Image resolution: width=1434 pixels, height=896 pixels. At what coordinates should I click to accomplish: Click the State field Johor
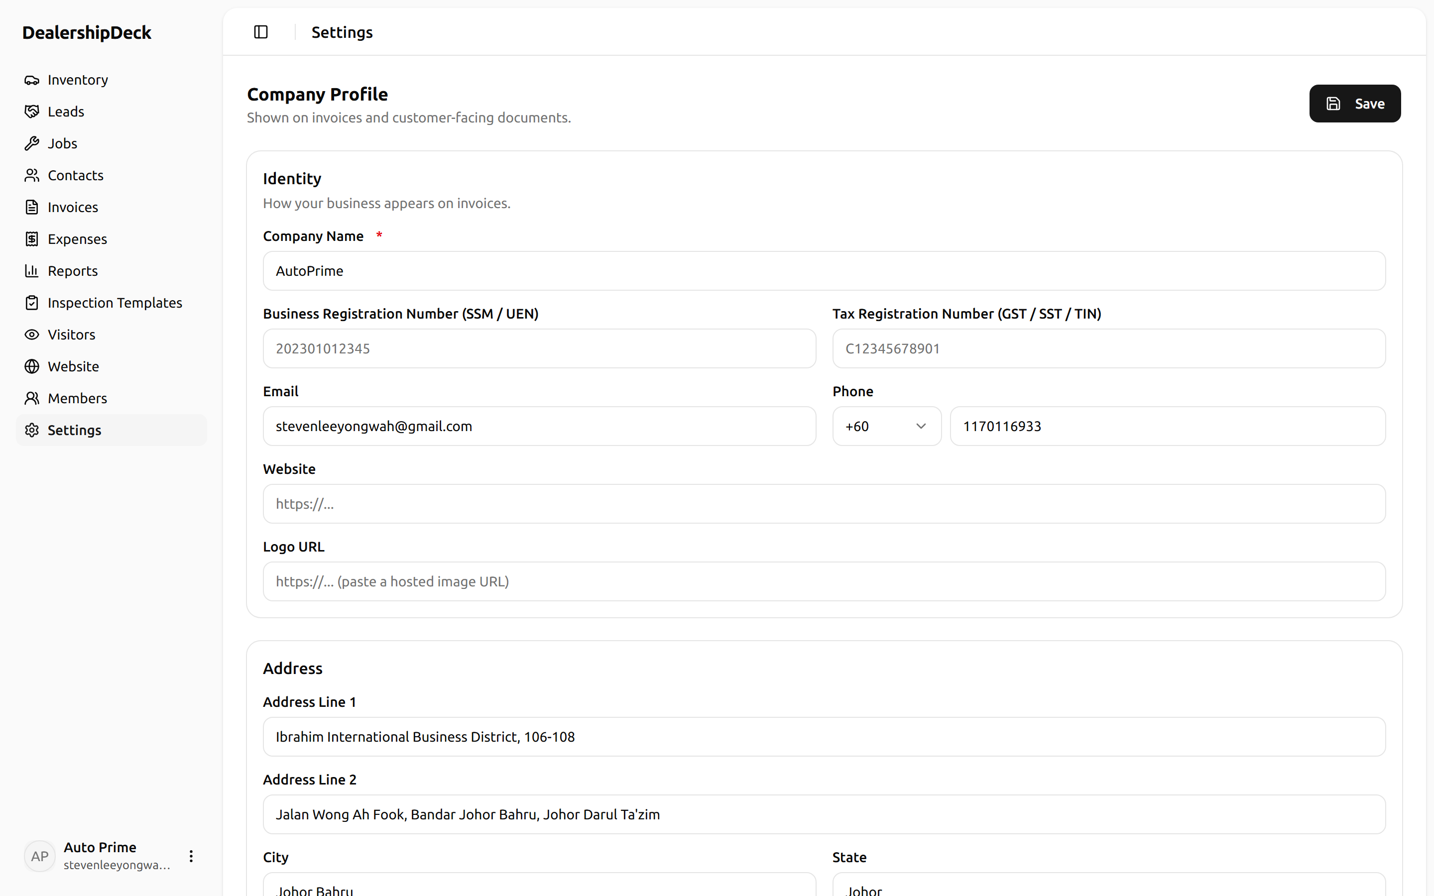(1109, 885)
